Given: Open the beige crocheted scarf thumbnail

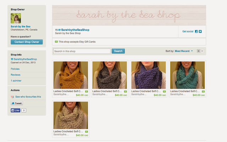Looking at the screenshot, I should pos(71,115).
